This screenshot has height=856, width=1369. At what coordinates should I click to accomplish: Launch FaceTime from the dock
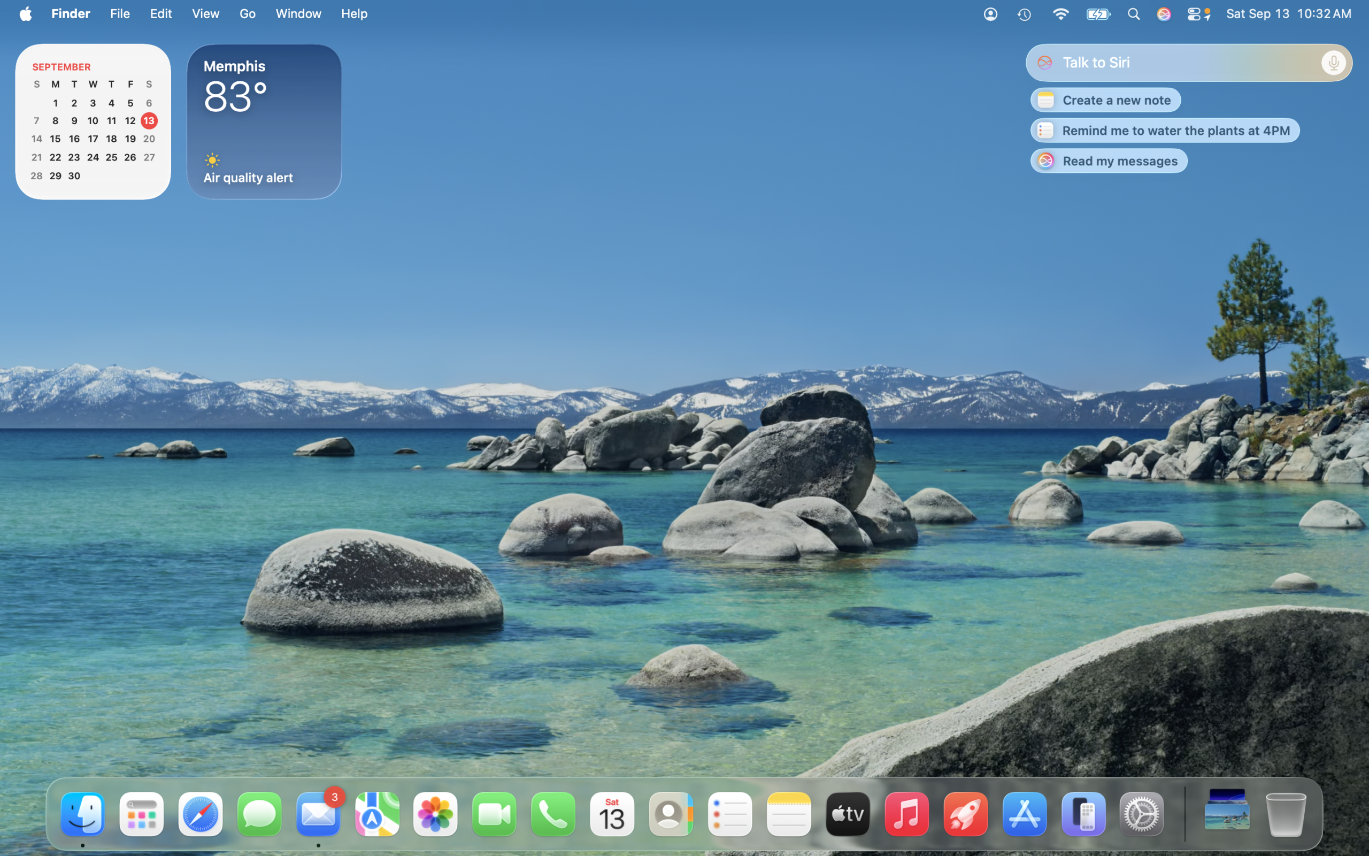pyautogui.click(x=495, y=814)
